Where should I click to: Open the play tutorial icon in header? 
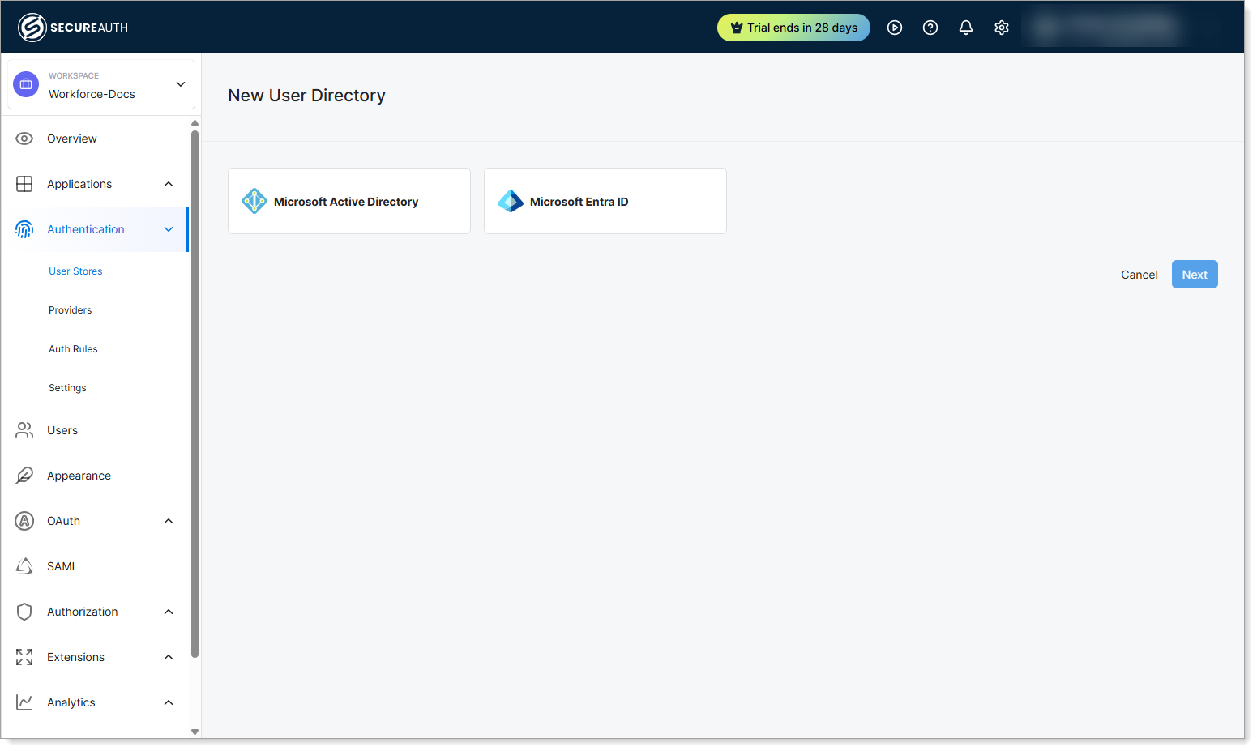click(895, 28)
